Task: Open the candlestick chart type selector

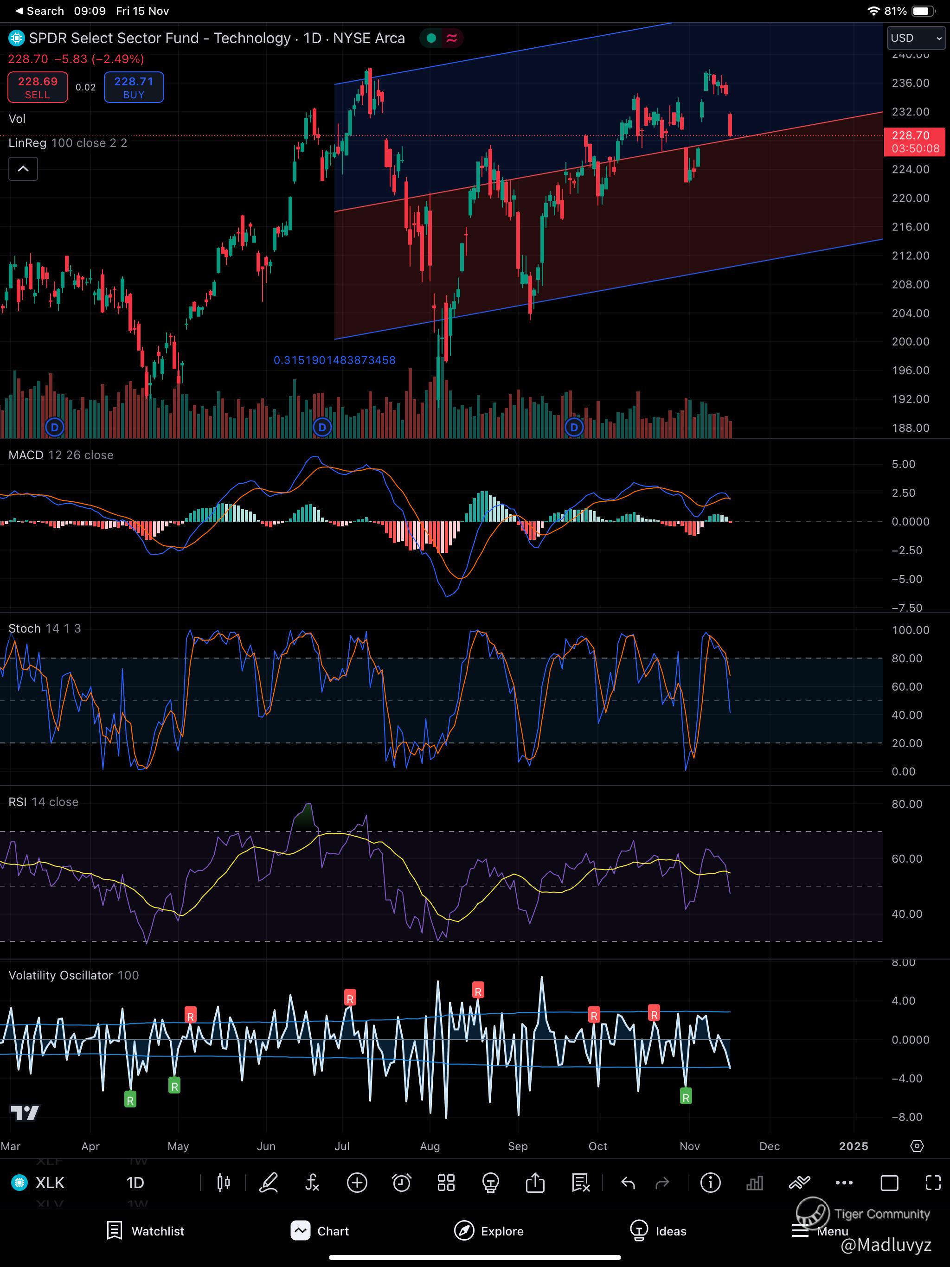Action: click(224, 1183)
